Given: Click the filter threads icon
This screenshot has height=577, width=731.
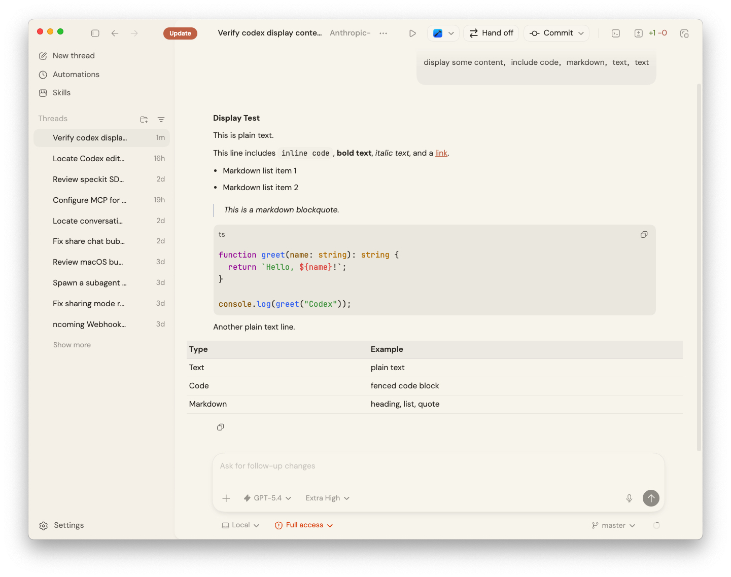Looking at the screenshot, I should (161, 120).
